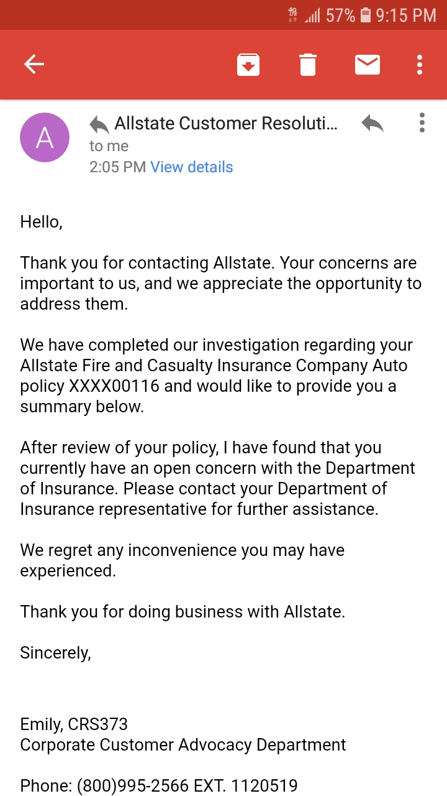Image resolution: width=447 pixels, height=796 pixels.
Task: Mark the message unread via envelope icon
Action: [x=367, y=64]
